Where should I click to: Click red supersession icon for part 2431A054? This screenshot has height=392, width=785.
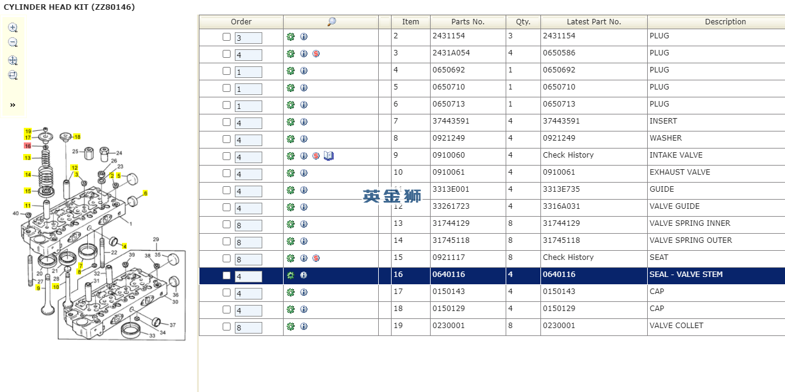[316, 54]
